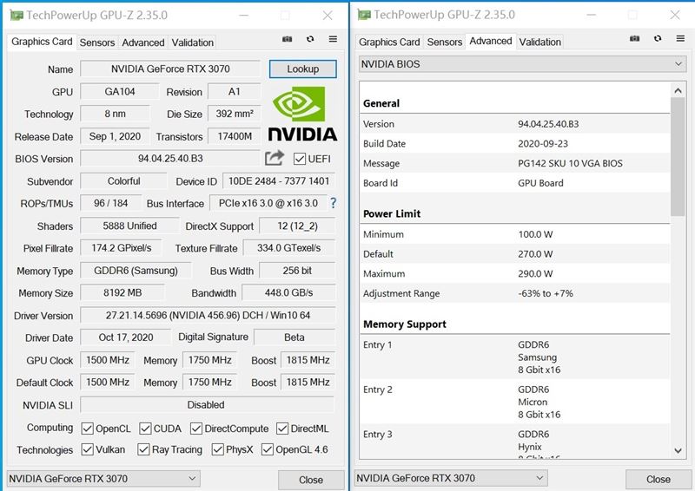Click the scroll up arrow in Advanced list
695x491 pixels.
[678, 90]
